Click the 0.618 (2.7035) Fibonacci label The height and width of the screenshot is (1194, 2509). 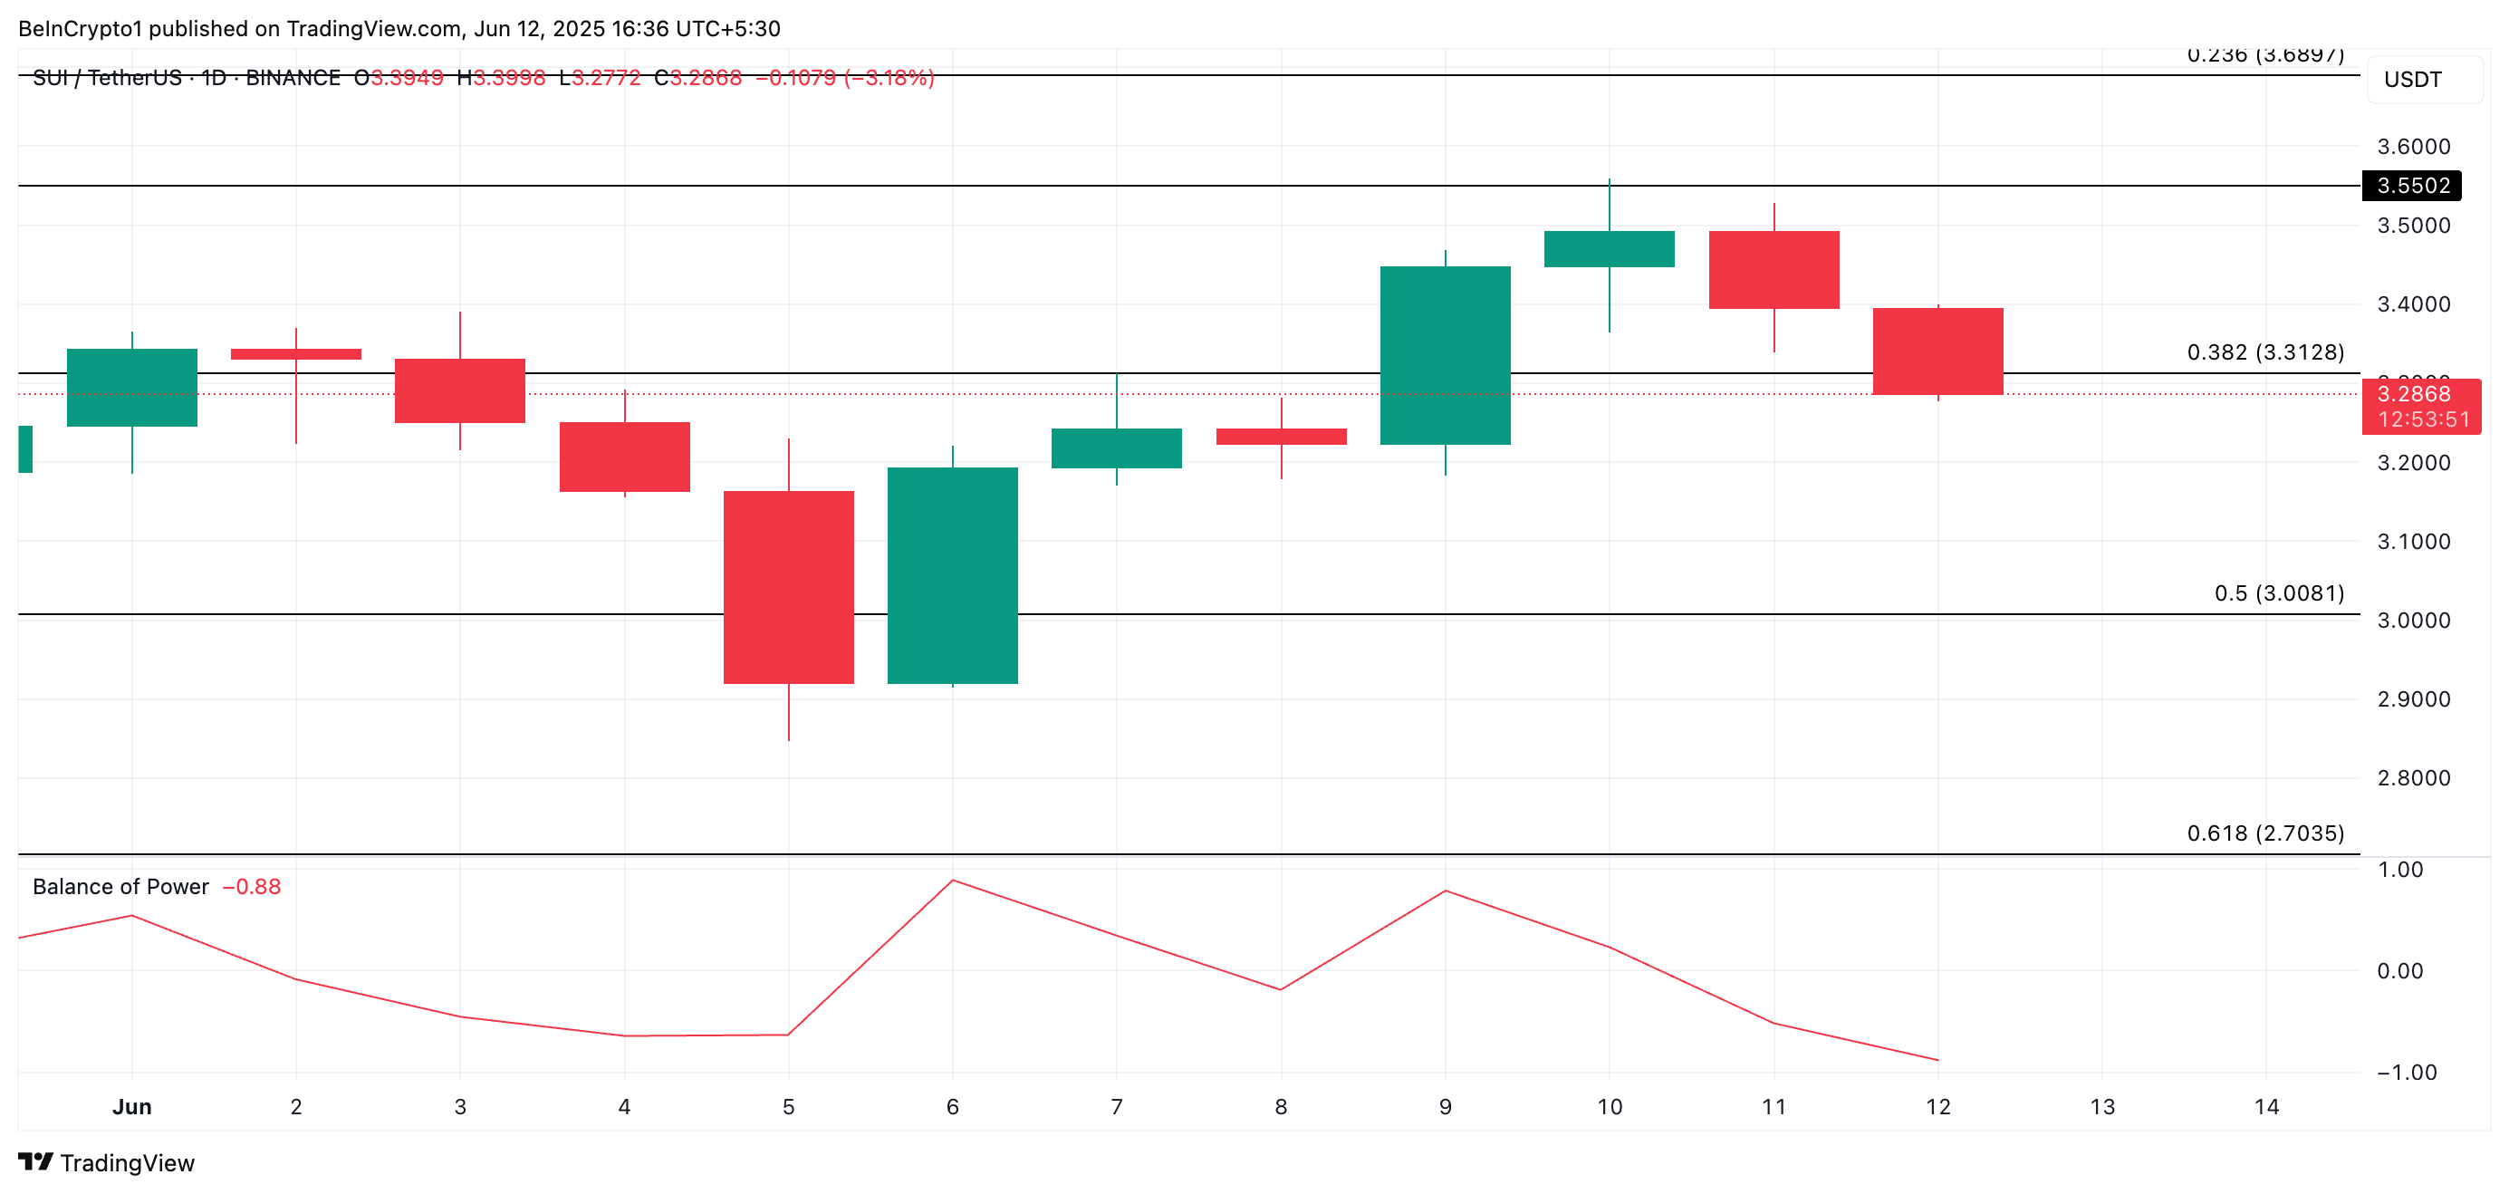click(2264, 833)
